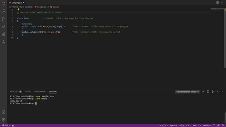The height and width of the screenshot is (127, 226).
Task: Close the bottom terminal panel
Action: (x=222, y=92)
